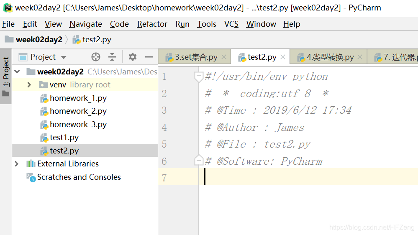418x235 pixels.
Task: Open the Code menu
Action: (x=119, y=24)
